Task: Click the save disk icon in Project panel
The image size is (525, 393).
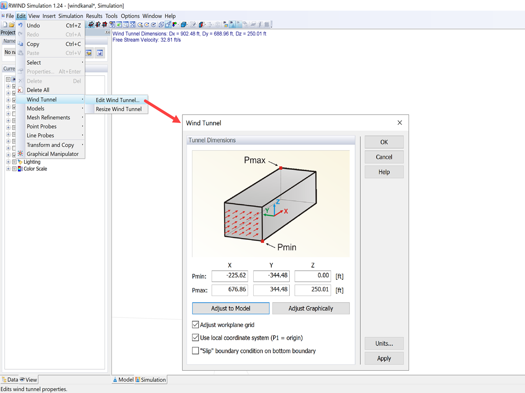Action: pos(100,52)
